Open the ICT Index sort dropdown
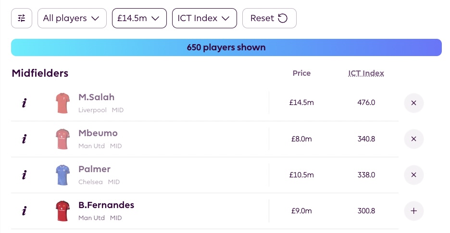This screenshot has height=233, width=450. pos(204,18)
